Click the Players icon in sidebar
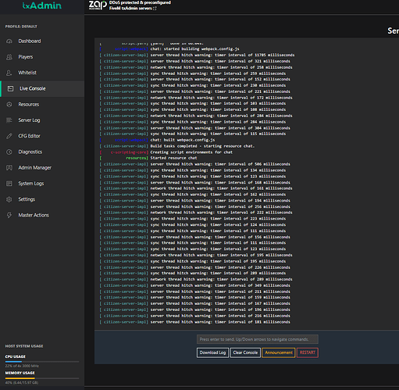Screen dimensions: 399x390 (x=9, y=57)
